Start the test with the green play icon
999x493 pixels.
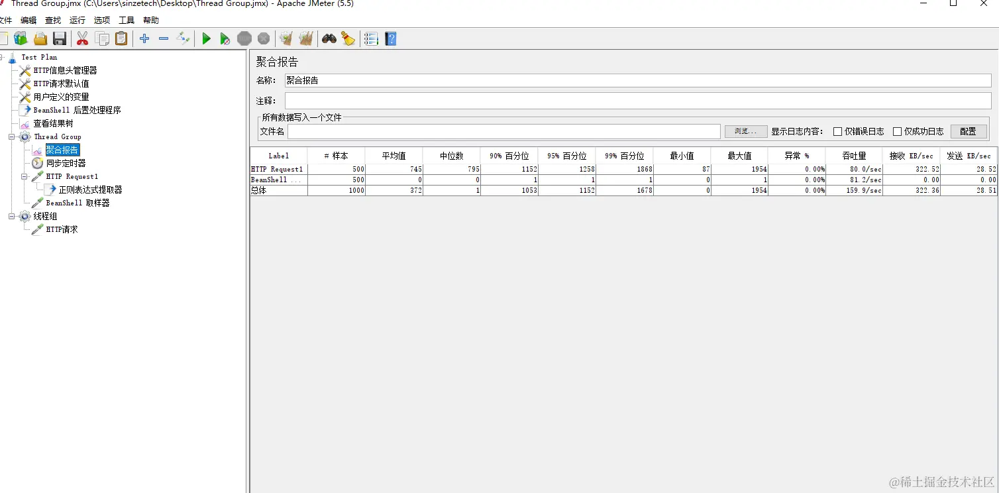(x=206, y=39)
